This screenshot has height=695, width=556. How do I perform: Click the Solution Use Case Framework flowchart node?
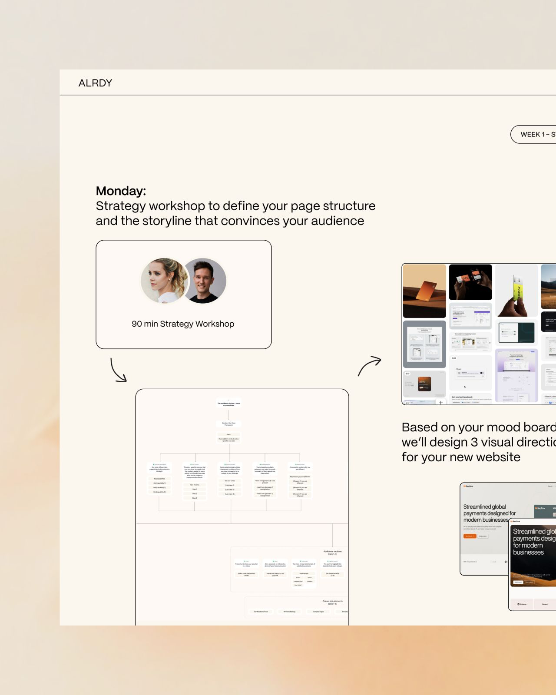pos(228,424)
